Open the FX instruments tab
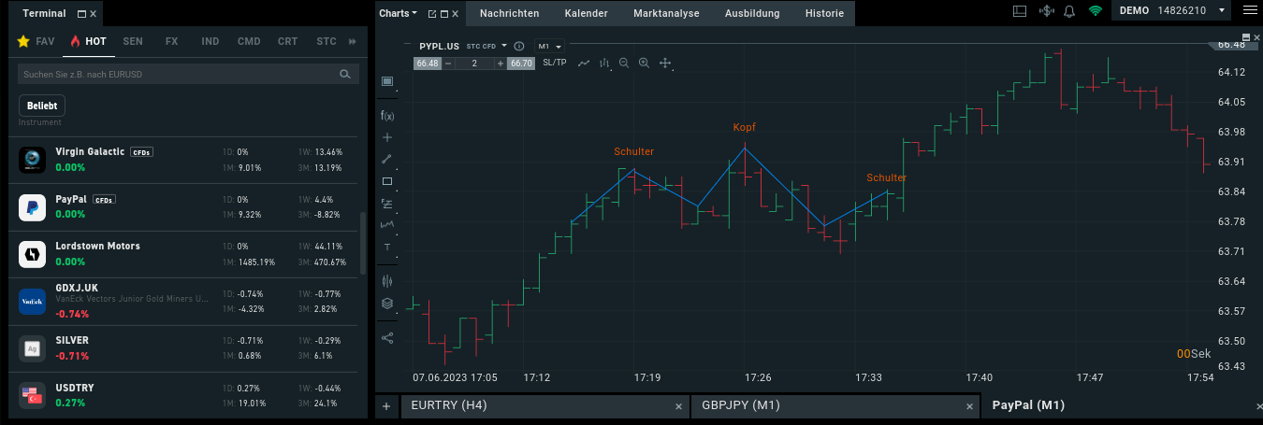The image size is (1263, 425). (171, 41)
